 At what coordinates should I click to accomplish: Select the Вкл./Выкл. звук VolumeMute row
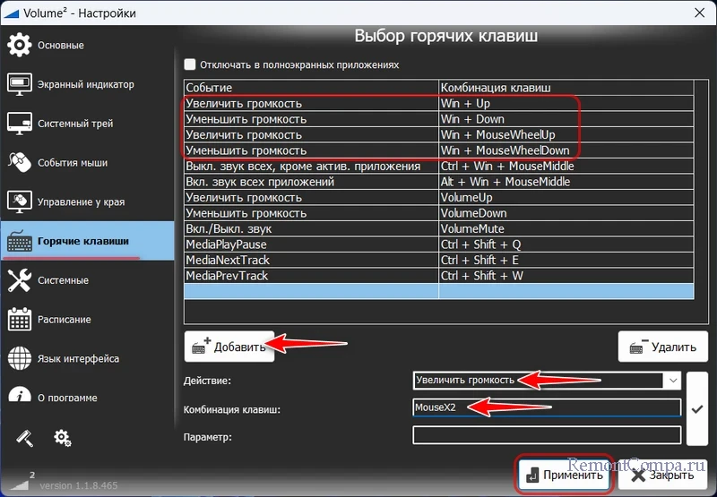point(439,228)
